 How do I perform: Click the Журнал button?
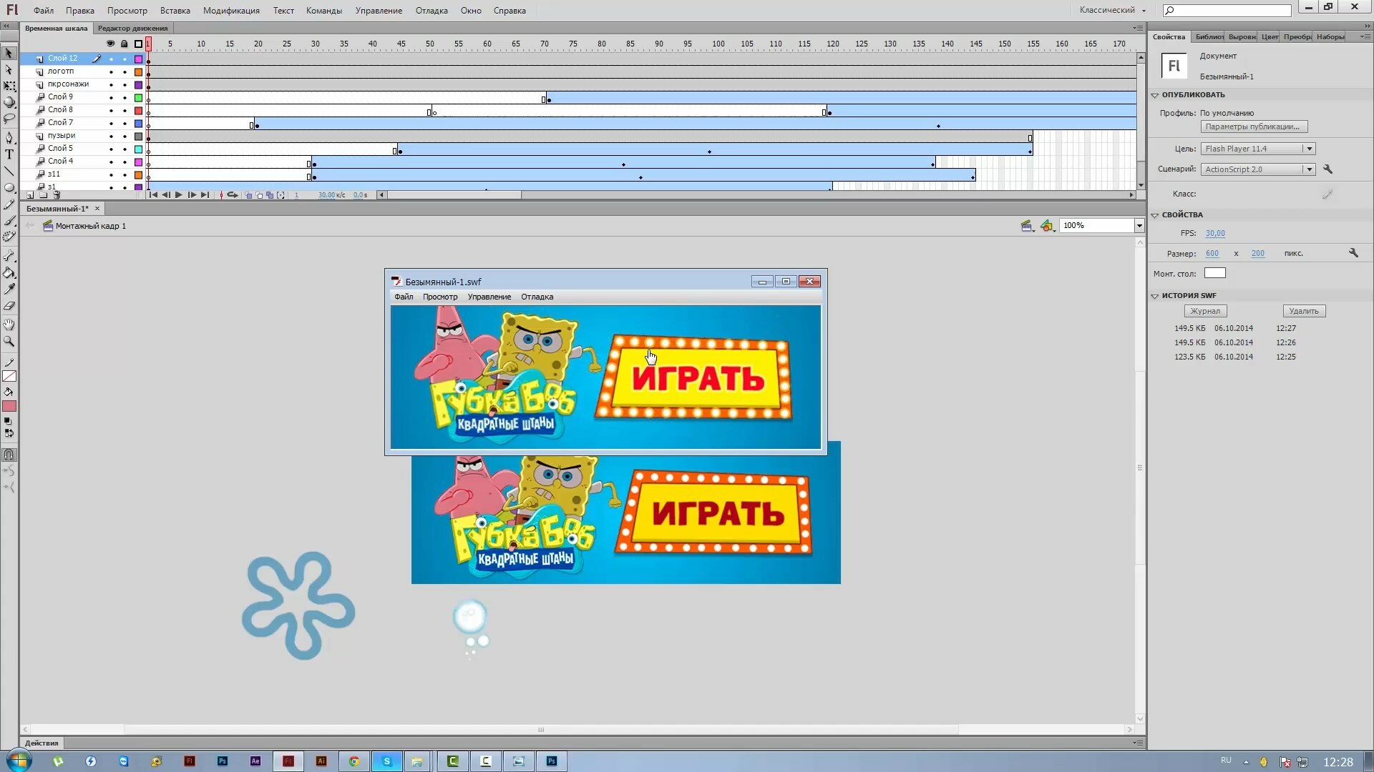coord(1205,311)
